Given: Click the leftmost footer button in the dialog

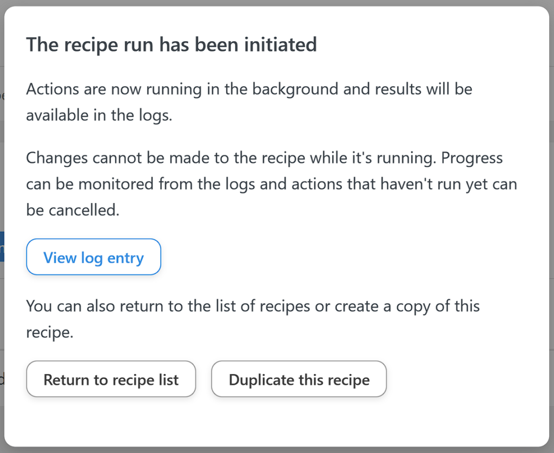Looking at the screenshot, I should [111, 379].
